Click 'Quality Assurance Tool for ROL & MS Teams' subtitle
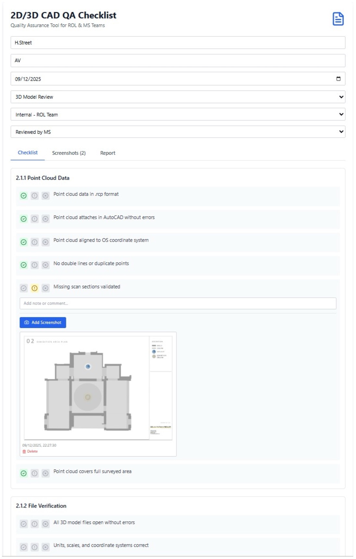356x559 pixels. pos(57,25)
